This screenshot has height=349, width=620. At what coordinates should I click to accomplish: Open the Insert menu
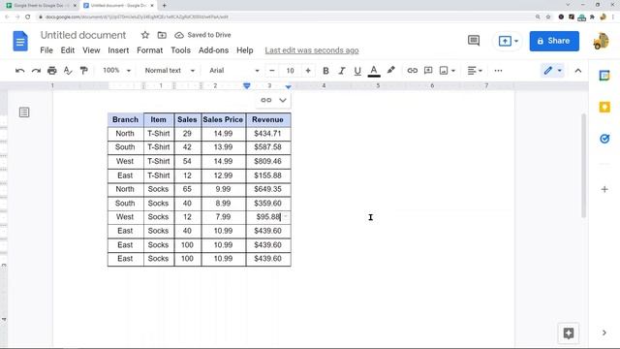(118, 50)
